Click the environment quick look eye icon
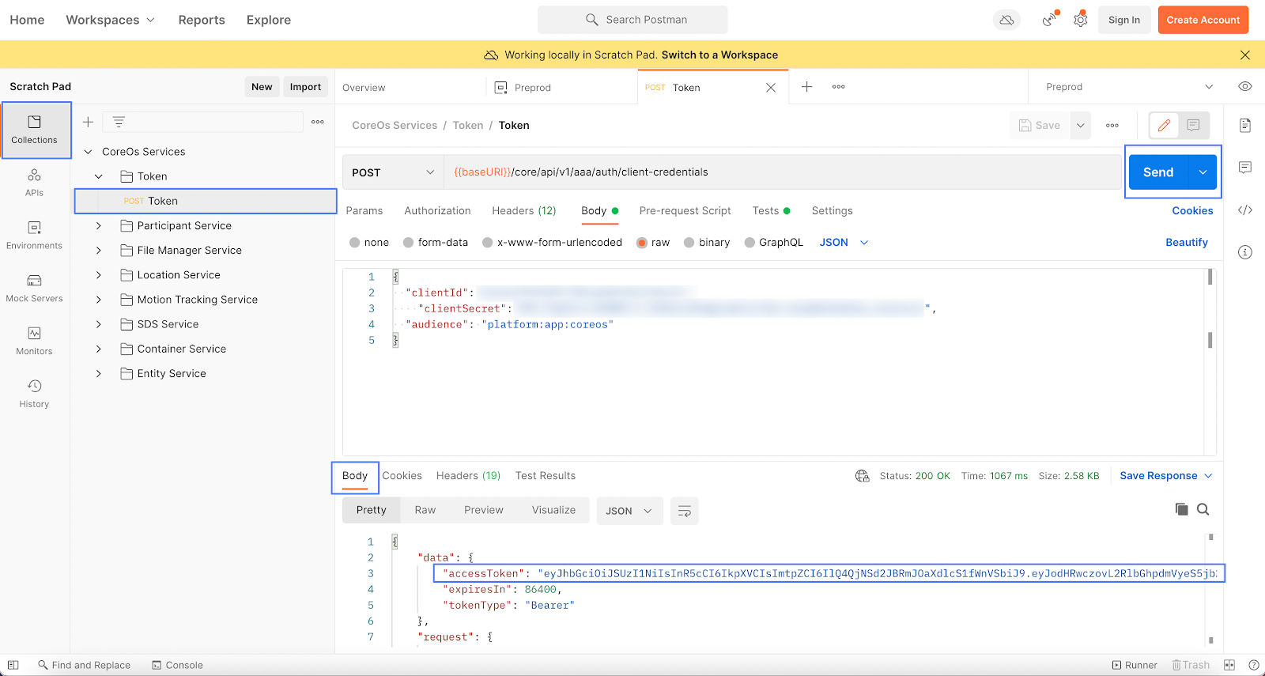This screenshot has width=1265, height=676. click(1245, 87)
